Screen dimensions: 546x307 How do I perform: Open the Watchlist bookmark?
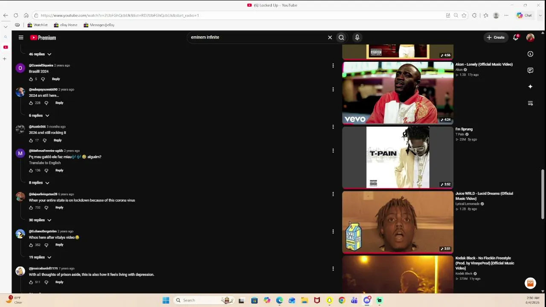[x=38, y=25]
